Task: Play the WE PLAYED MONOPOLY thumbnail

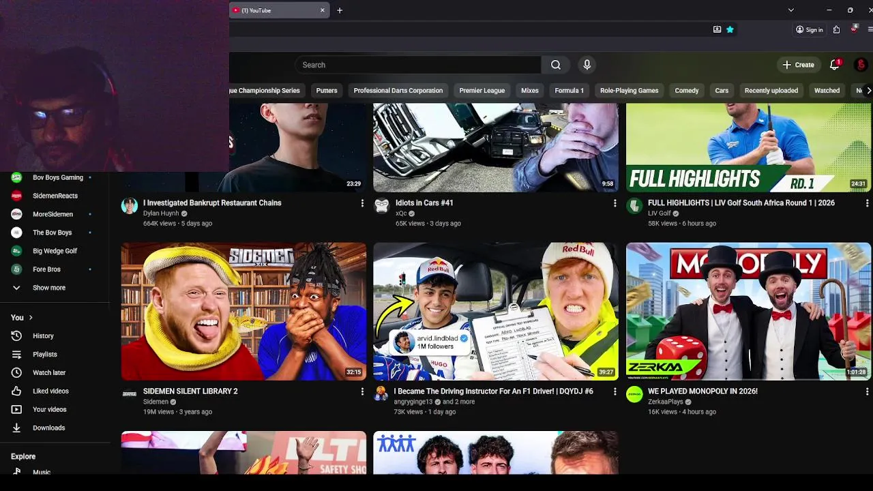Action: pos(748,311)
